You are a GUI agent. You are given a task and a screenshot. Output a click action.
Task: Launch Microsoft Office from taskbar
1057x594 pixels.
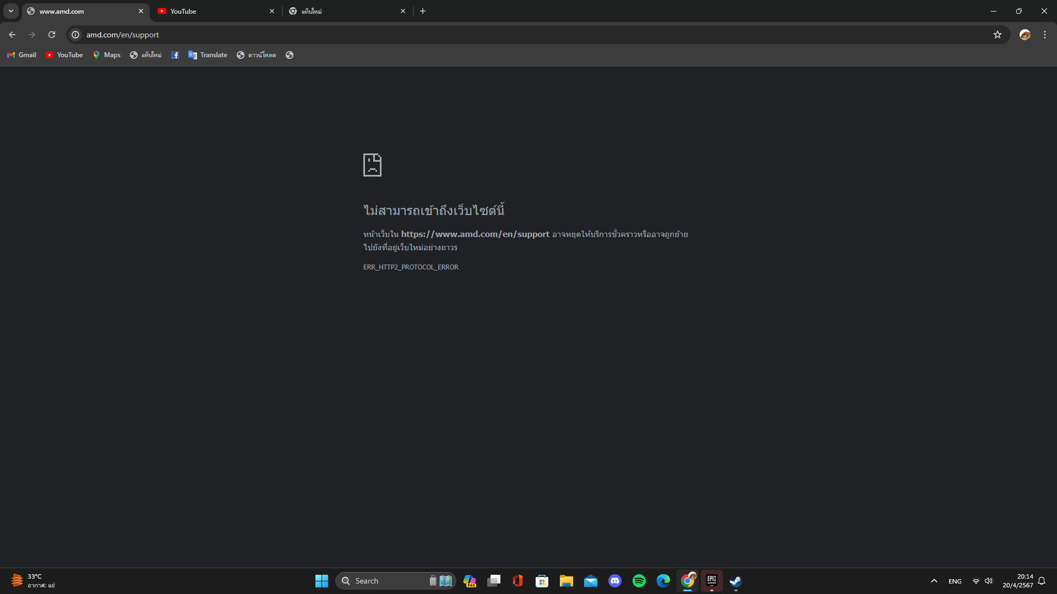[518, 581]
